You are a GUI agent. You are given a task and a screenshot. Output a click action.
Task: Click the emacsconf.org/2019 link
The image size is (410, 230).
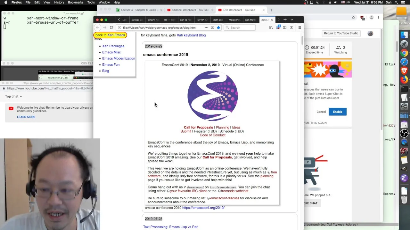point(203,208)
